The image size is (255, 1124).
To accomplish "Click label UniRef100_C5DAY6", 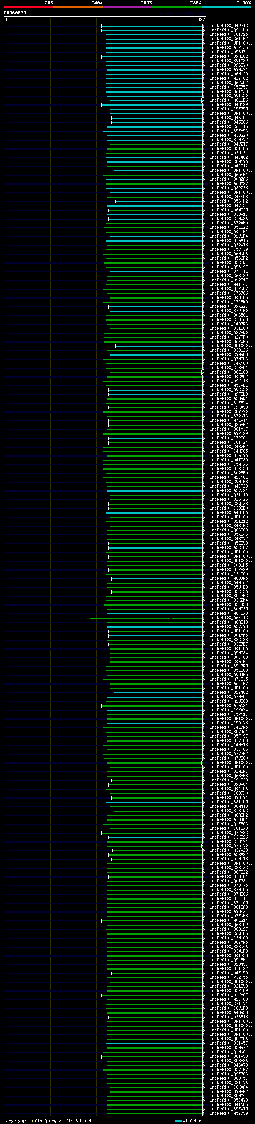I will click(x=229, y=723).
